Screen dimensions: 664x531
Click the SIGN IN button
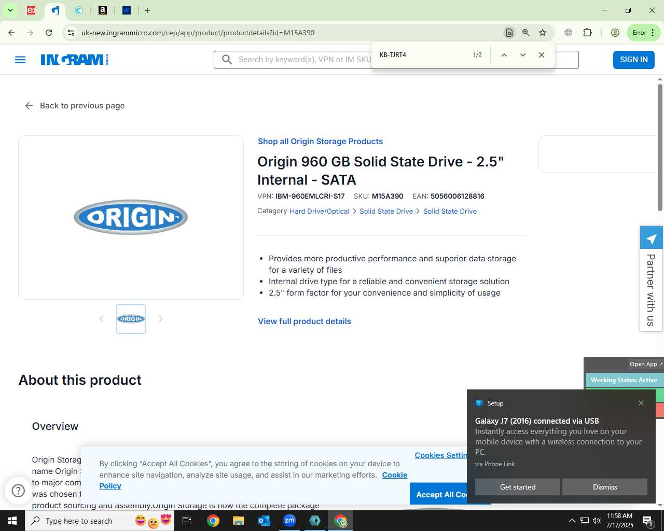[633, 60]
